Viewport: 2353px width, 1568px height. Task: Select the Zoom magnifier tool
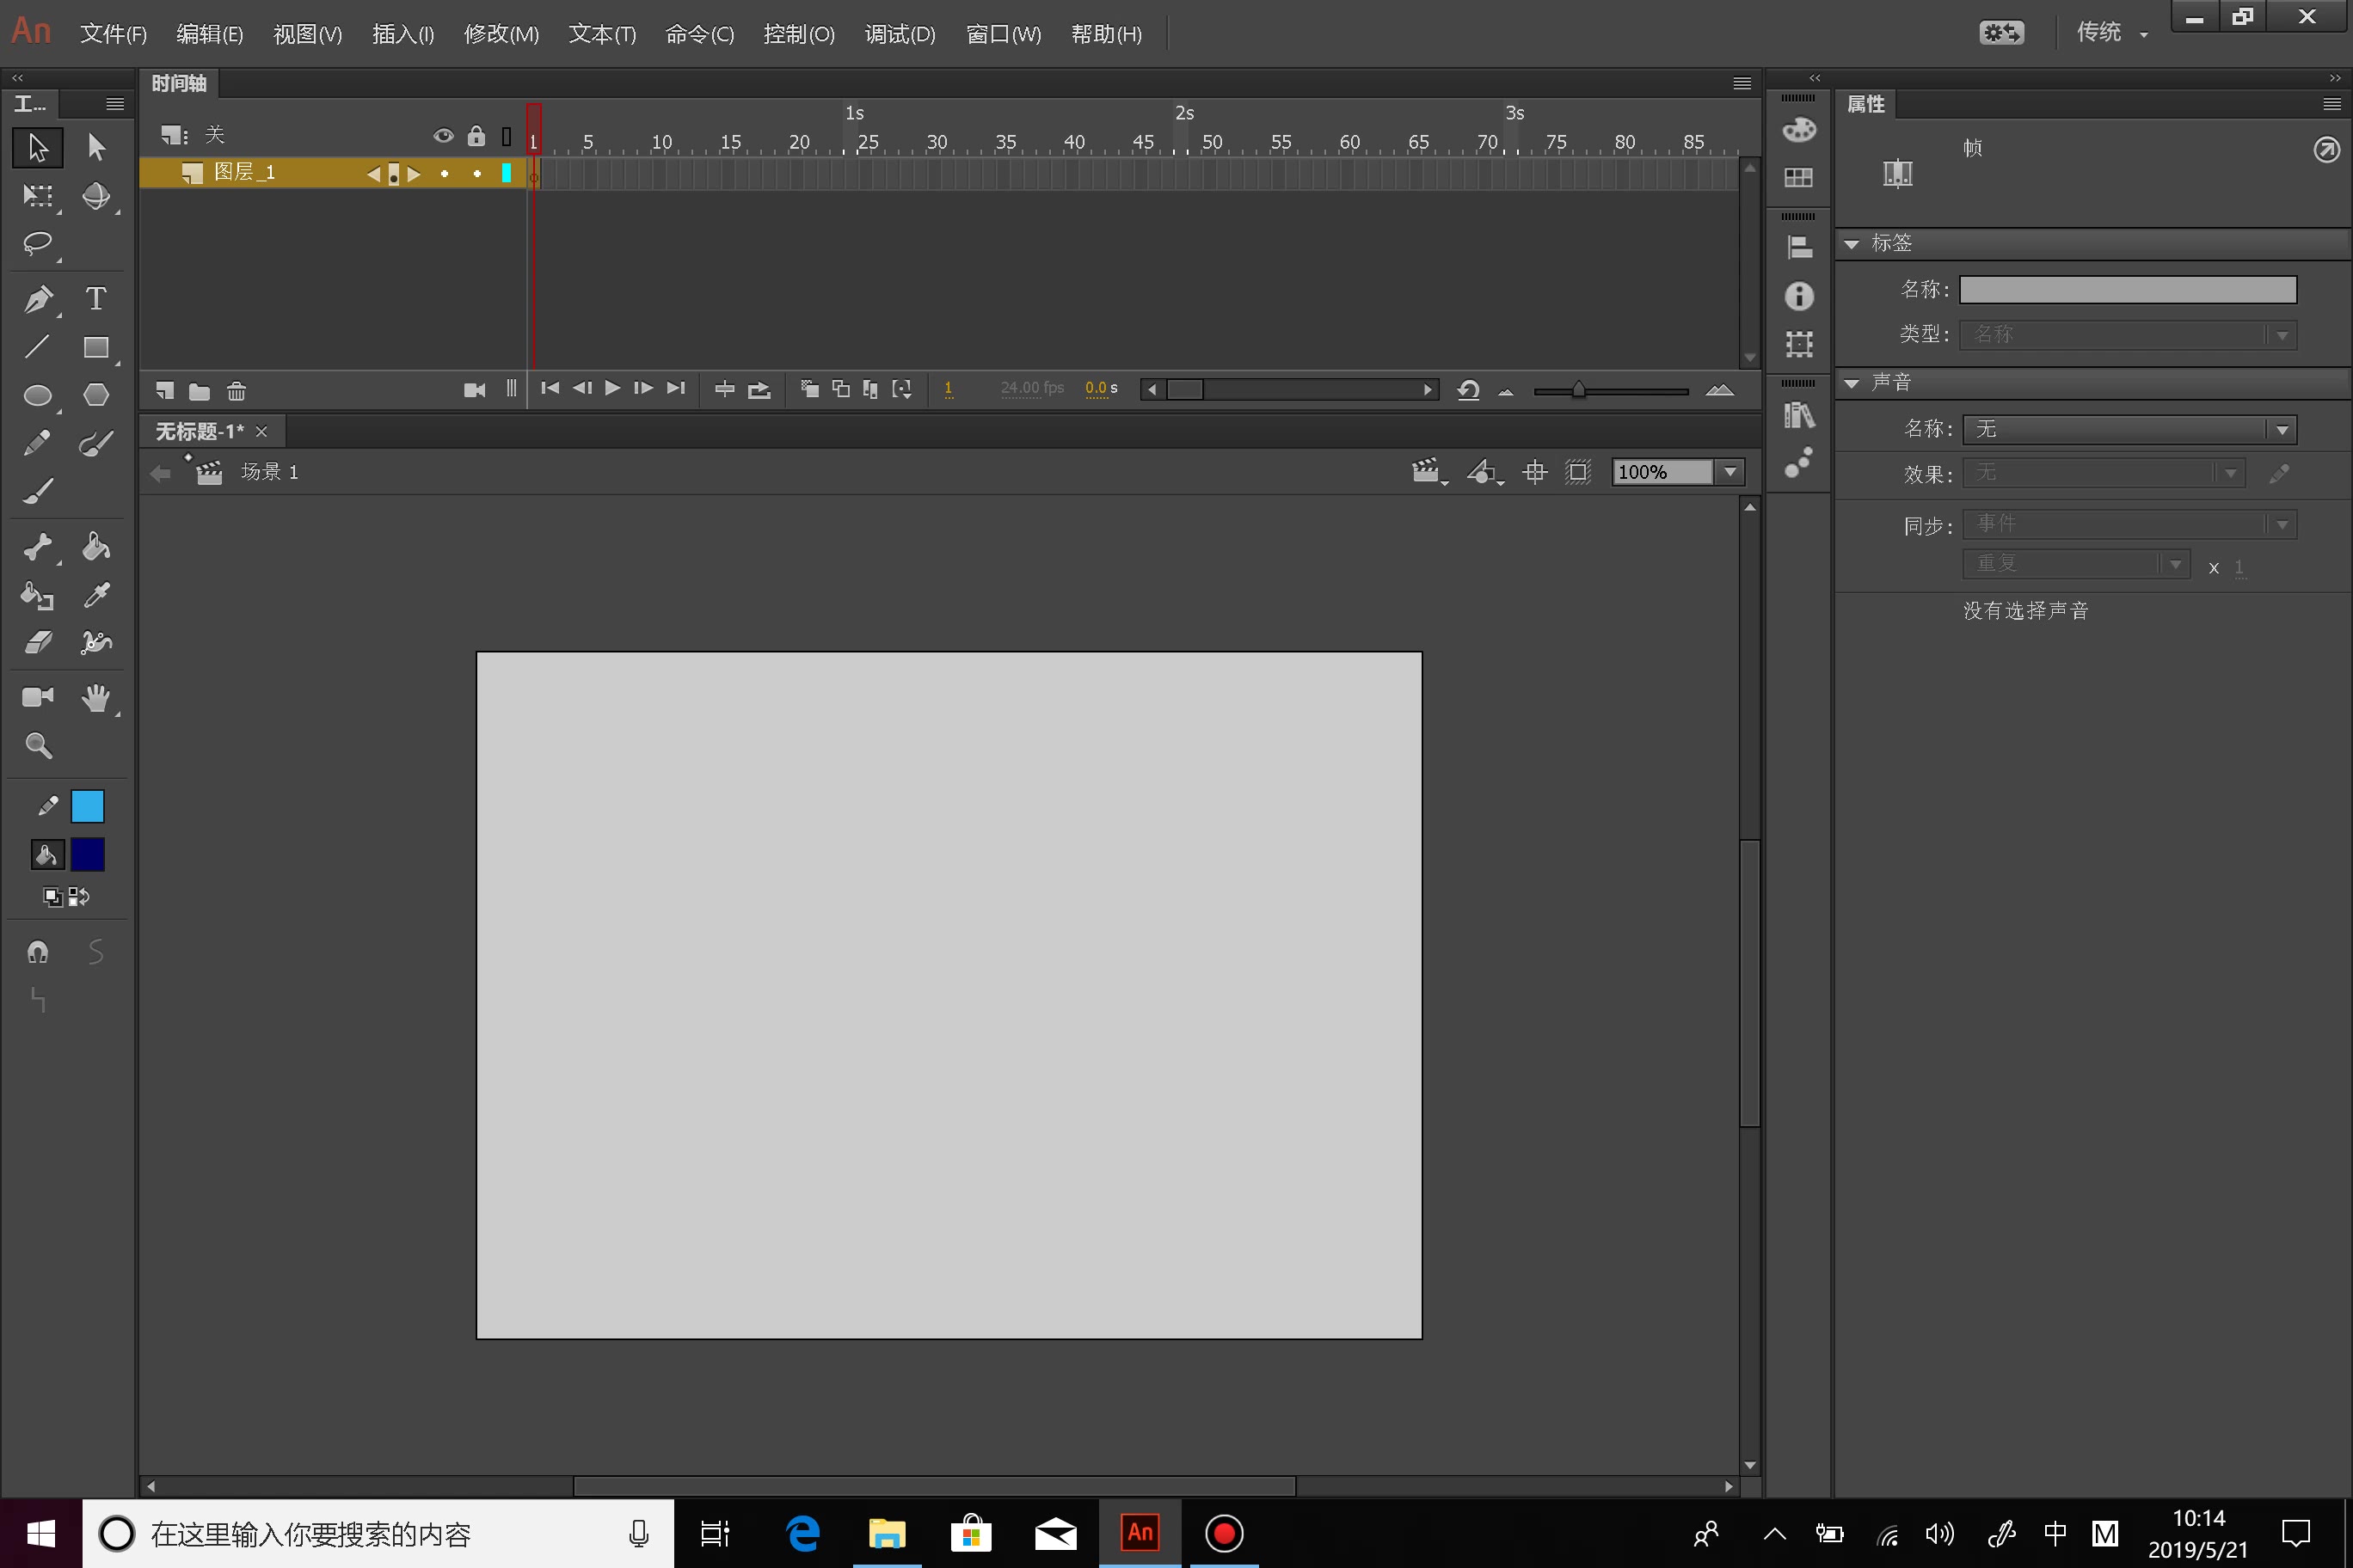click(38, 745)
